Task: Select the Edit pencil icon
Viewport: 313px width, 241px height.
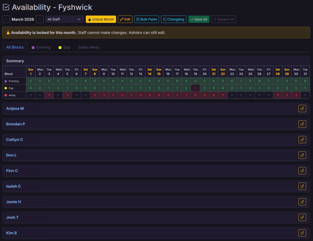Action: coord(122,19)
